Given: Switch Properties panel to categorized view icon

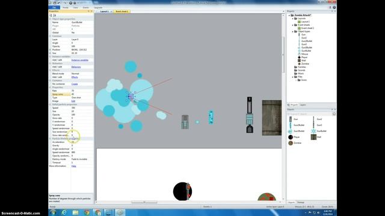Looking at the screenshot, I should tap(51, 15).
